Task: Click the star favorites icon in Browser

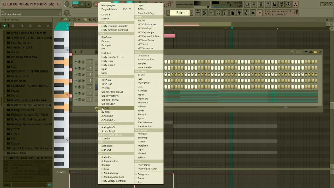Action: (x=48, y=26)
